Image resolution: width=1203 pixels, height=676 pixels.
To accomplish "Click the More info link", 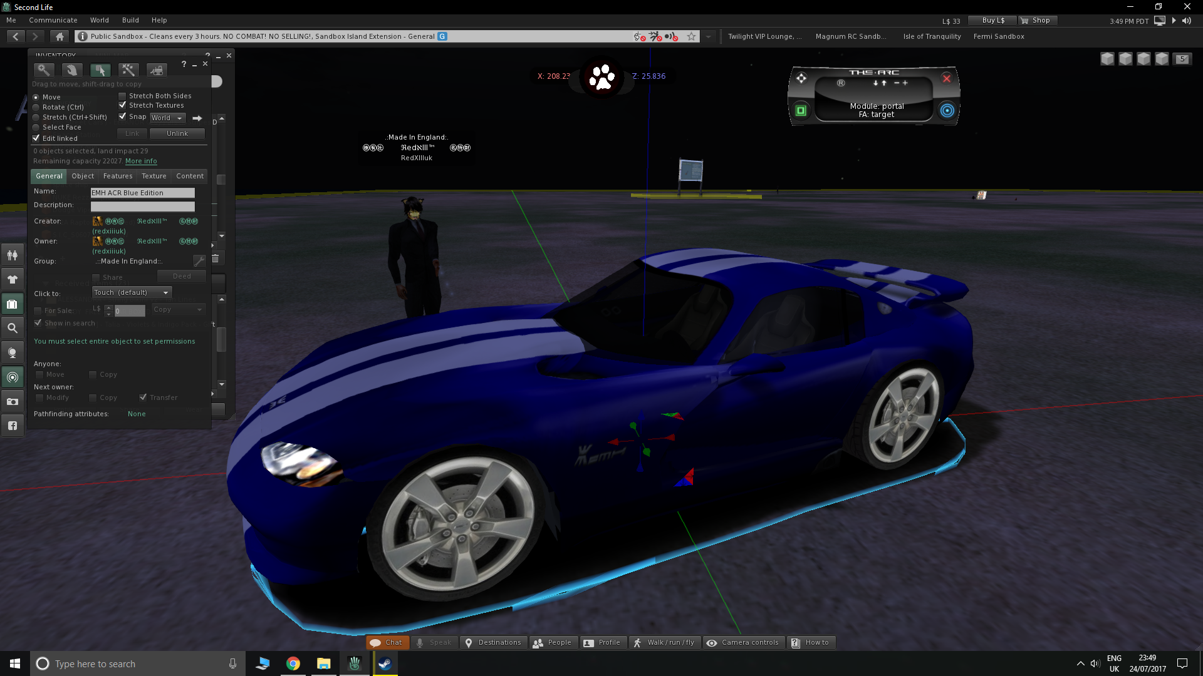I will coord(141,161).
